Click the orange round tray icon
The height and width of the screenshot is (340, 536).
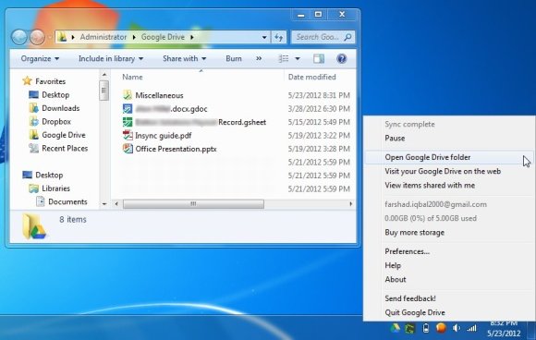coord(441,328)
